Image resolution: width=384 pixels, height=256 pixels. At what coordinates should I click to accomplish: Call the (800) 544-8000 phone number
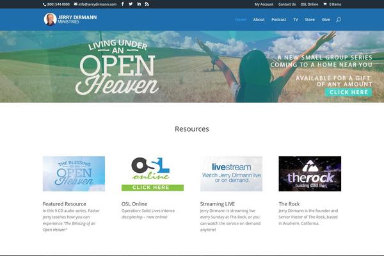click(x=56, y=4)
